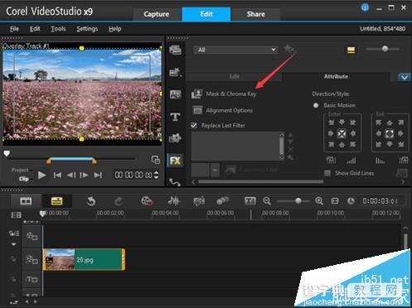Switch to Storyboard view icon

click(26, 201)
